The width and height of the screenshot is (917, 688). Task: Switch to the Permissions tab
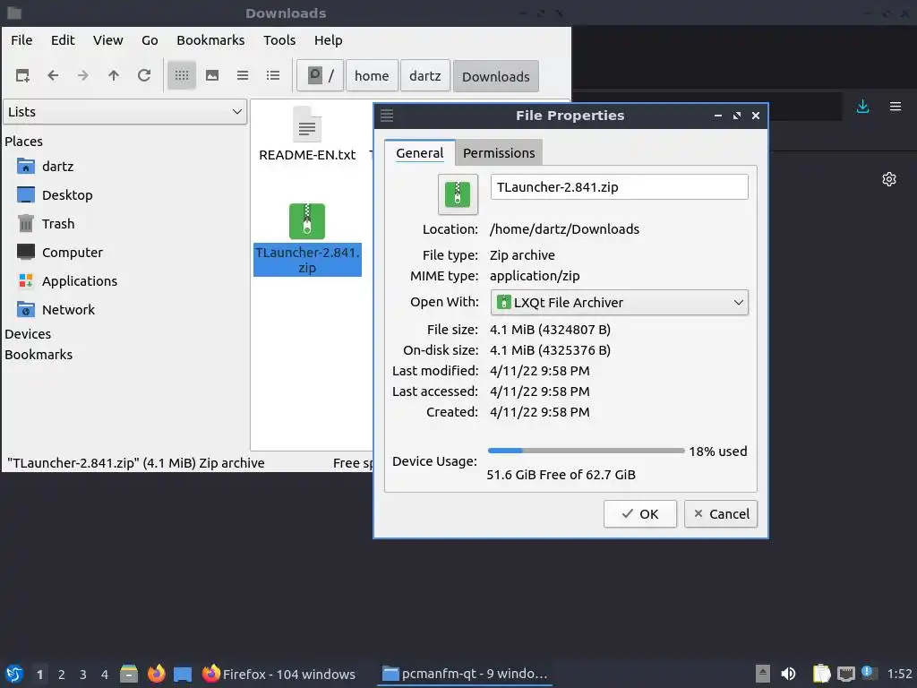tap(499, 153)
